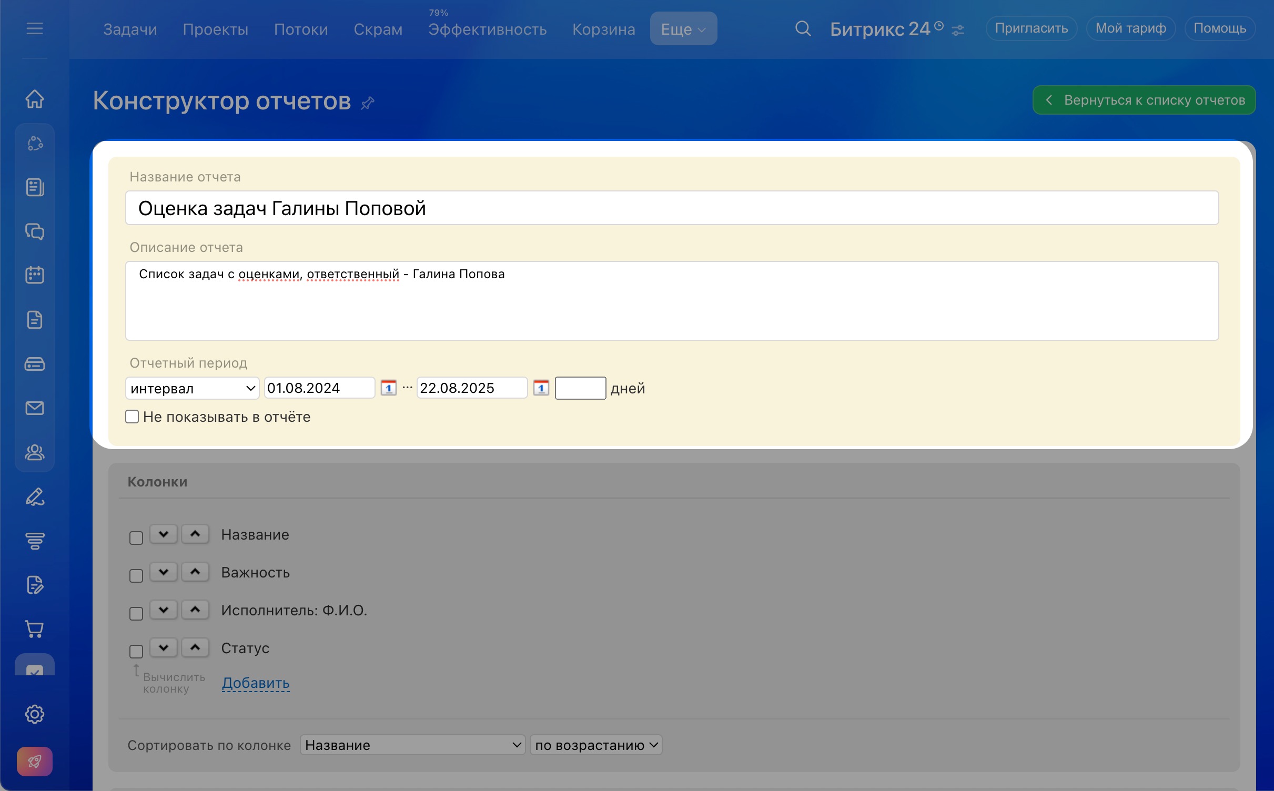The width and height of the screenshot is (1274, 791).
Task: Open the calendar sidebar icon
Action: pos(35,275)
